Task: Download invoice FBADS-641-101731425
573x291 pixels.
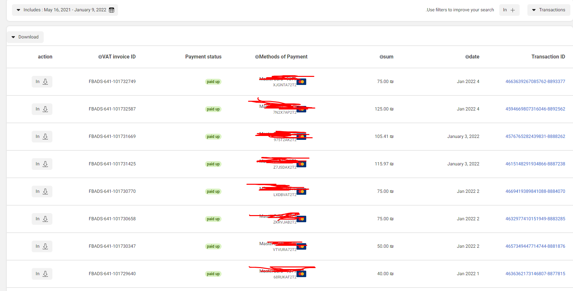Action: pos(42,164)
